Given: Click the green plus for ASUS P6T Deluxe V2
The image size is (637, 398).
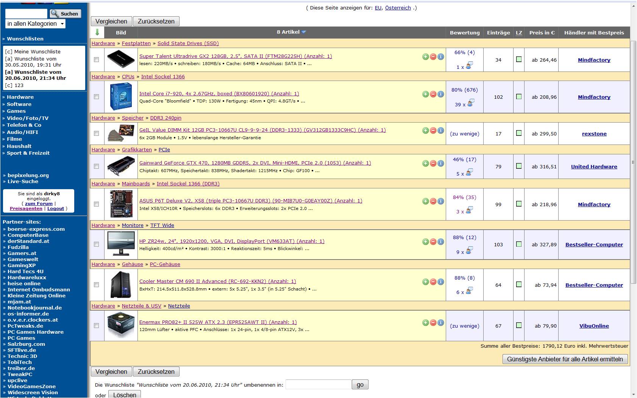Looking at the screenshot, I should click(x=426, y=201).
